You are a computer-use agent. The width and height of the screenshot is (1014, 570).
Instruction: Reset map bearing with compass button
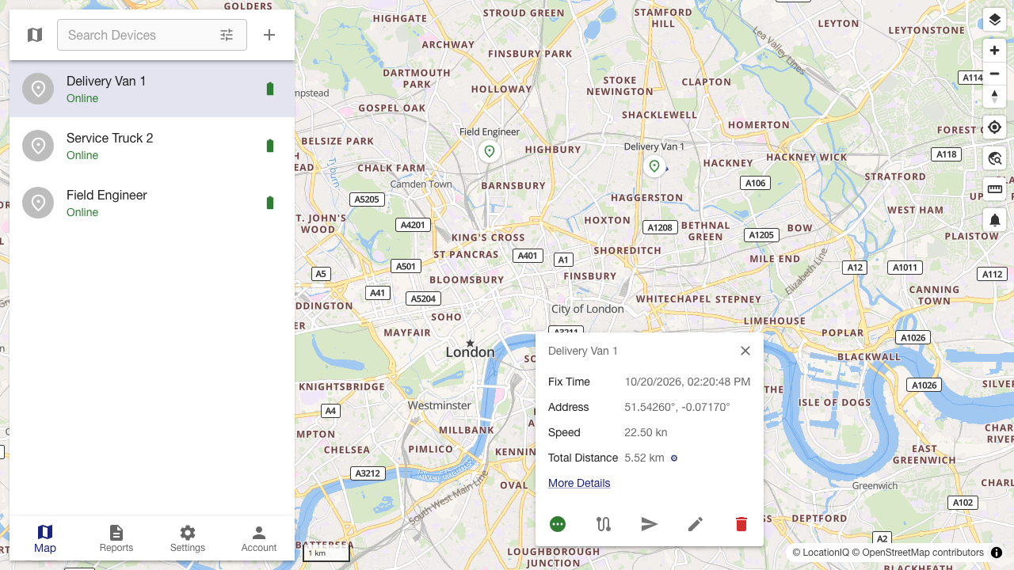point(995,97)
